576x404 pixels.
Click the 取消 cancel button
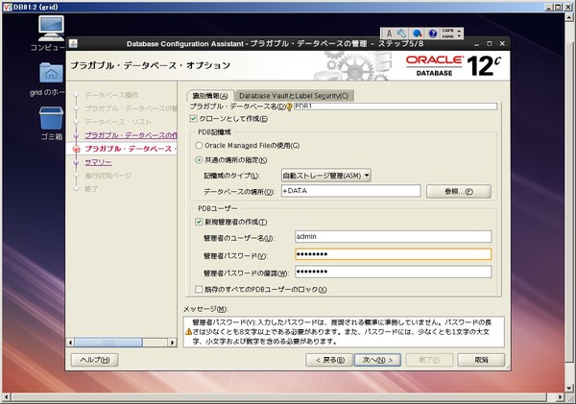coord(481,360)
